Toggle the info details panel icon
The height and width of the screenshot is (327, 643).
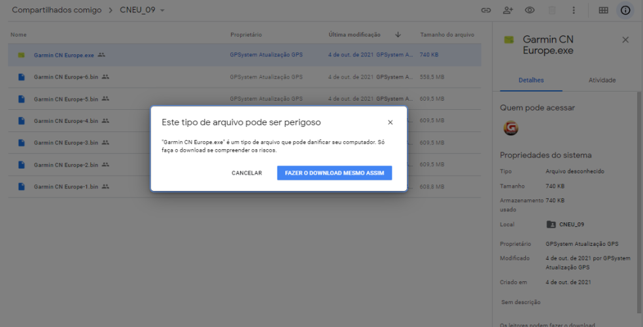click(x=625, y=10)
